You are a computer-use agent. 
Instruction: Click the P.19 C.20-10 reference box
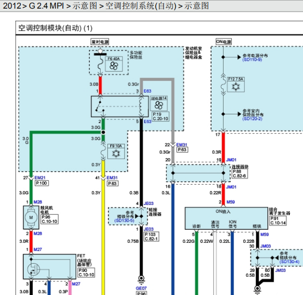(x=160, y=116)
